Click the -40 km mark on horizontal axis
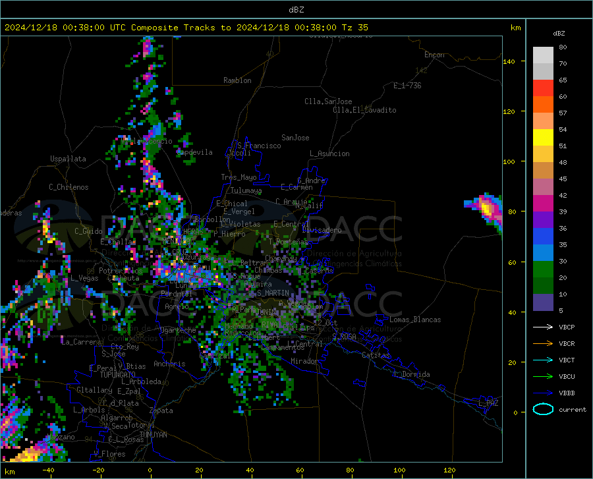The width and height of the screenshot is (593, 479). [48, 470]
